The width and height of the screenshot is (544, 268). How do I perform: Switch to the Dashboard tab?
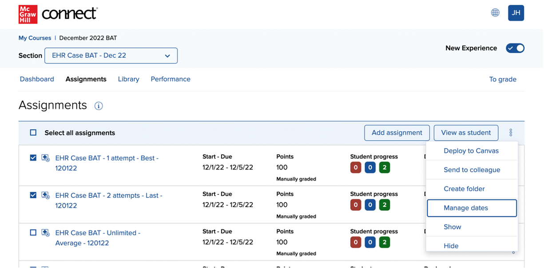click(37, 79)
